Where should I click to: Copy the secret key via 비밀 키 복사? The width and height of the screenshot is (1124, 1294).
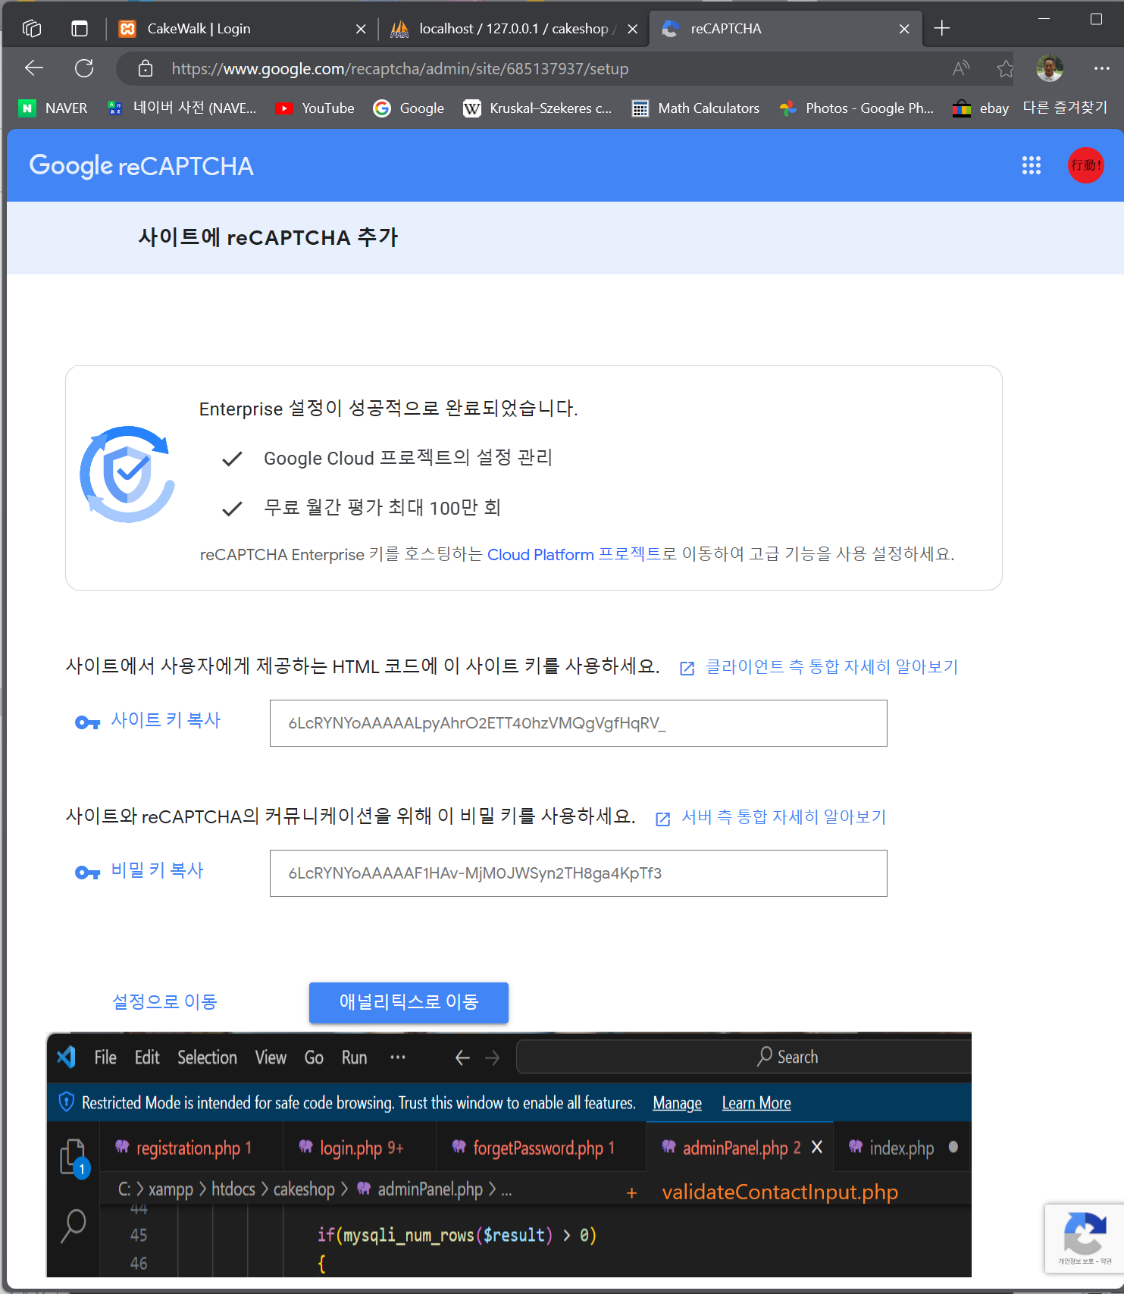tap(157, 870)
